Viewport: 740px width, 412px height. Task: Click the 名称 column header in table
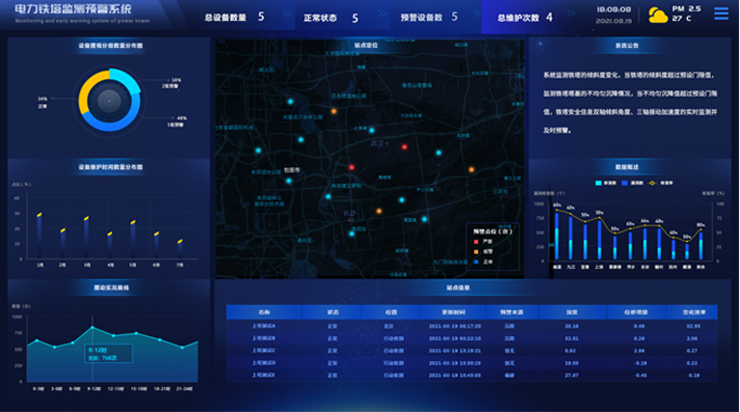click(264, 312)
